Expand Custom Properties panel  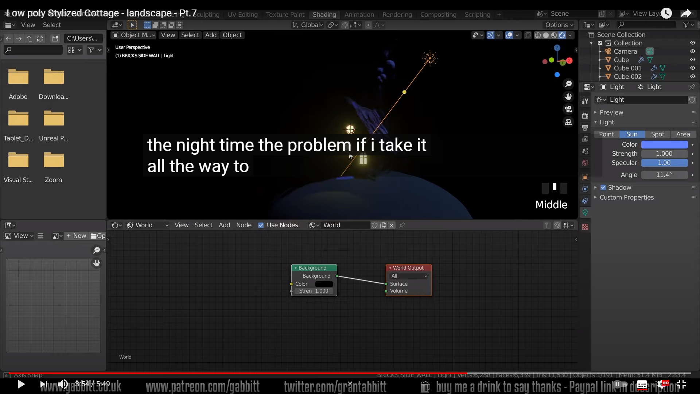click(626, 197)
